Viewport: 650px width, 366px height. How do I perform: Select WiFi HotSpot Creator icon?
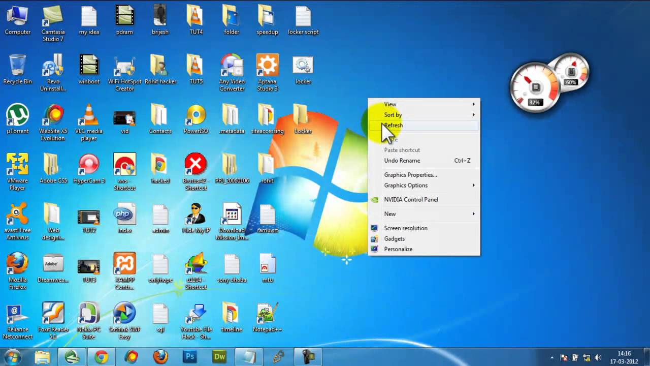(124, 73)
